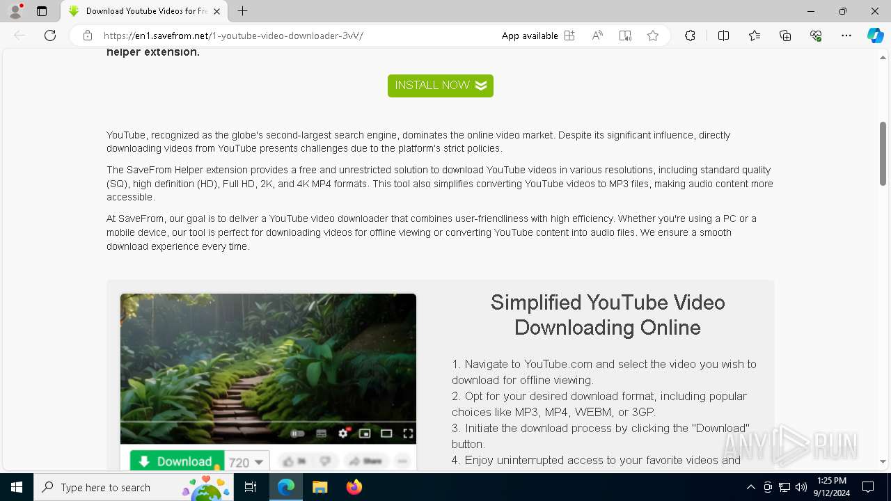891x501 pixels.
Task: Open the clock showing 1:25 PM
Action: coord(831,487)
